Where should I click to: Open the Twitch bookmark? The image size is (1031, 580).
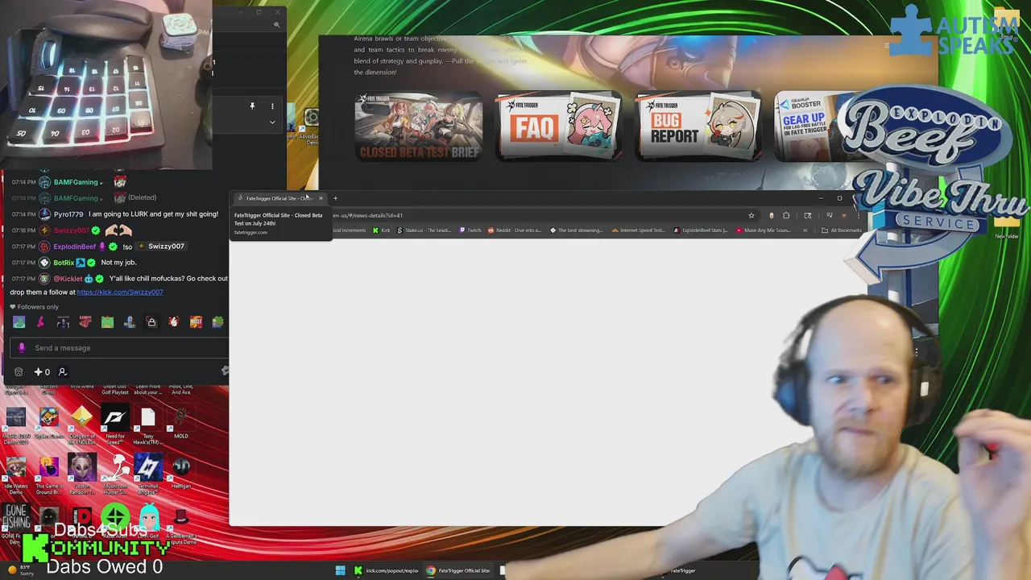coord(470,230)
